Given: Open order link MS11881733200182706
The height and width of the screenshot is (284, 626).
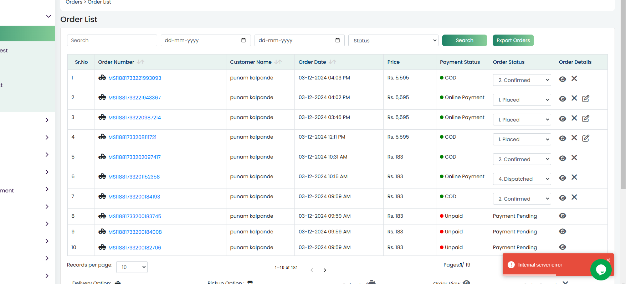Looking at the screenshot, I should (135, 248).
